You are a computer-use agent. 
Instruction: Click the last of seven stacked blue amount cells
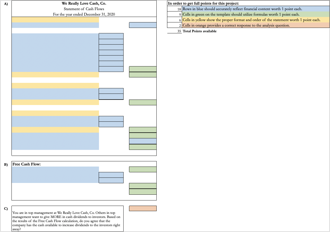(x=111, y=69)
